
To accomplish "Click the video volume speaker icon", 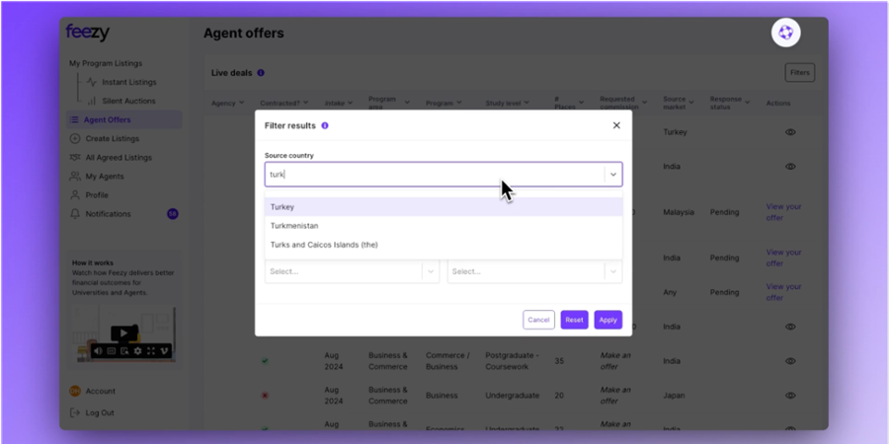I will (x=98, y=351).
